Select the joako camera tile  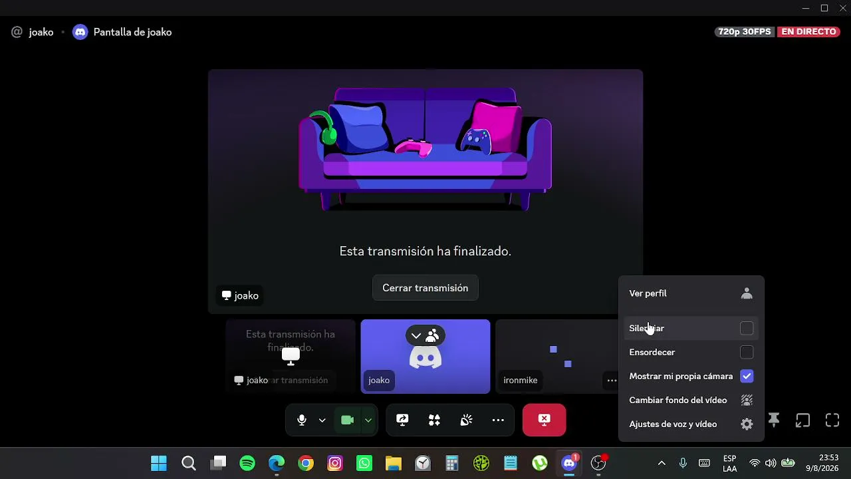click(425, 357)
